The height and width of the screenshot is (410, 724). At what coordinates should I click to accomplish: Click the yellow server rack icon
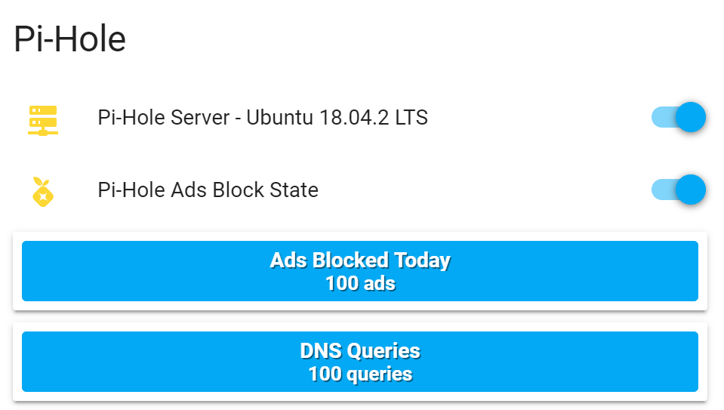[x=43, y=119]
